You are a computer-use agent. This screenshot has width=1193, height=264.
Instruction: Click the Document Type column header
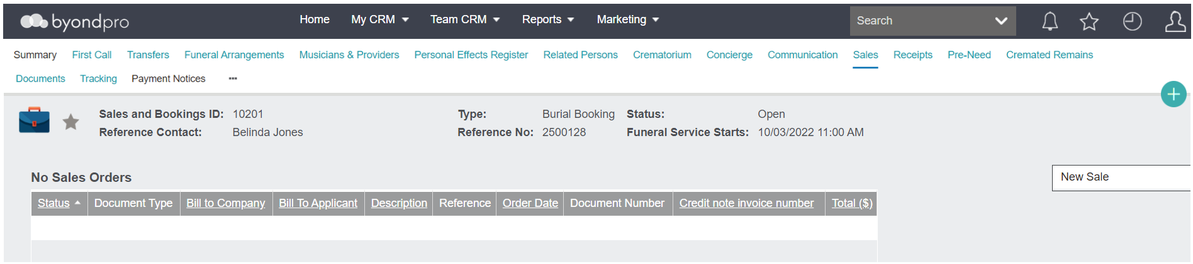click(x=133, y=203)
